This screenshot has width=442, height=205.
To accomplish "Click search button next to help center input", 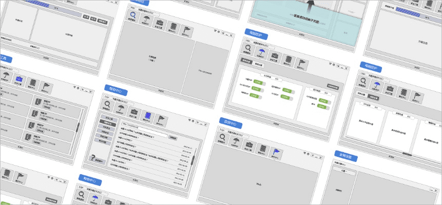I will (173, 138).
